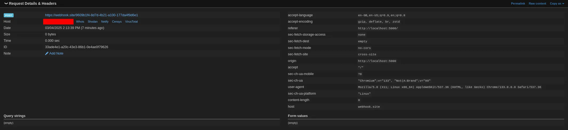
Task: Click the user-agent header value
Action: click(x=449, y=87)
